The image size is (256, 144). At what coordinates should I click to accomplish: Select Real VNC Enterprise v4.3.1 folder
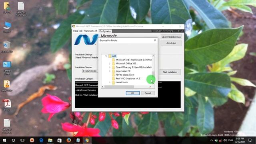128,78
